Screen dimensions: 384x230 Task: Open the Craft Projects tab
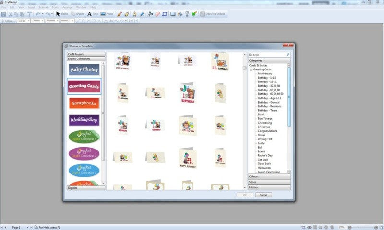[86, 54]
